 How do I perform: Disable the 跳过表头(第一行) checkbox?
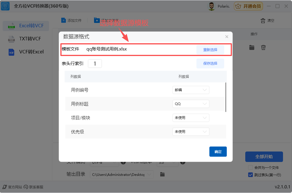(250, 174)
